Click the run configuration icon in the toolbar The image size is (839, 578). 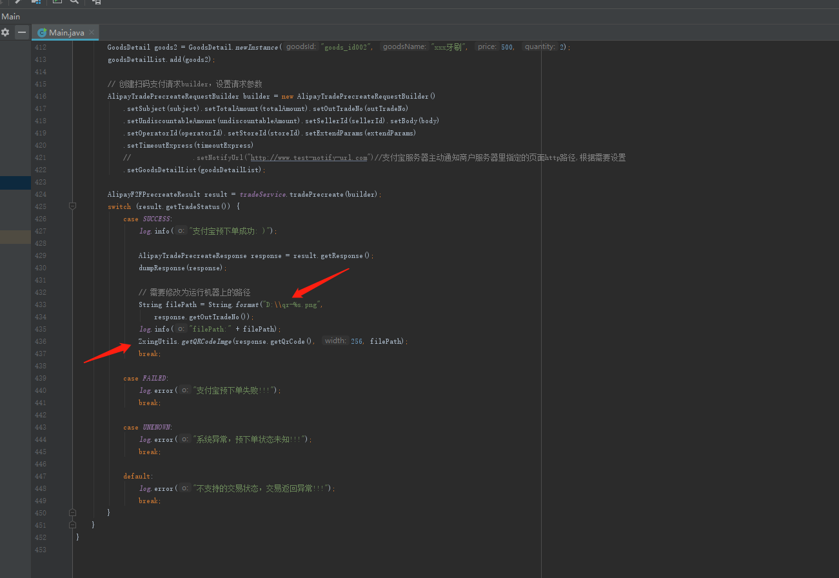point(57,2)
